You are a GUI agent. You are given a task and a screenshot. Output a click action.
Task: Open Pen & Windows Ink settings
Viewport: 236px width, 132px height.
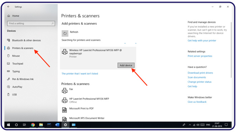(20, 79)
